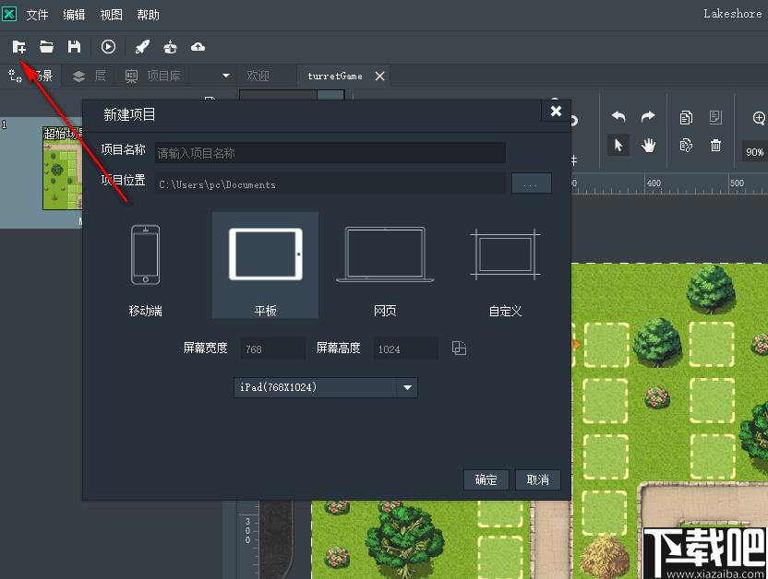Cancel with the 取消 button
The image size is (768, 579).
point(538,479)
